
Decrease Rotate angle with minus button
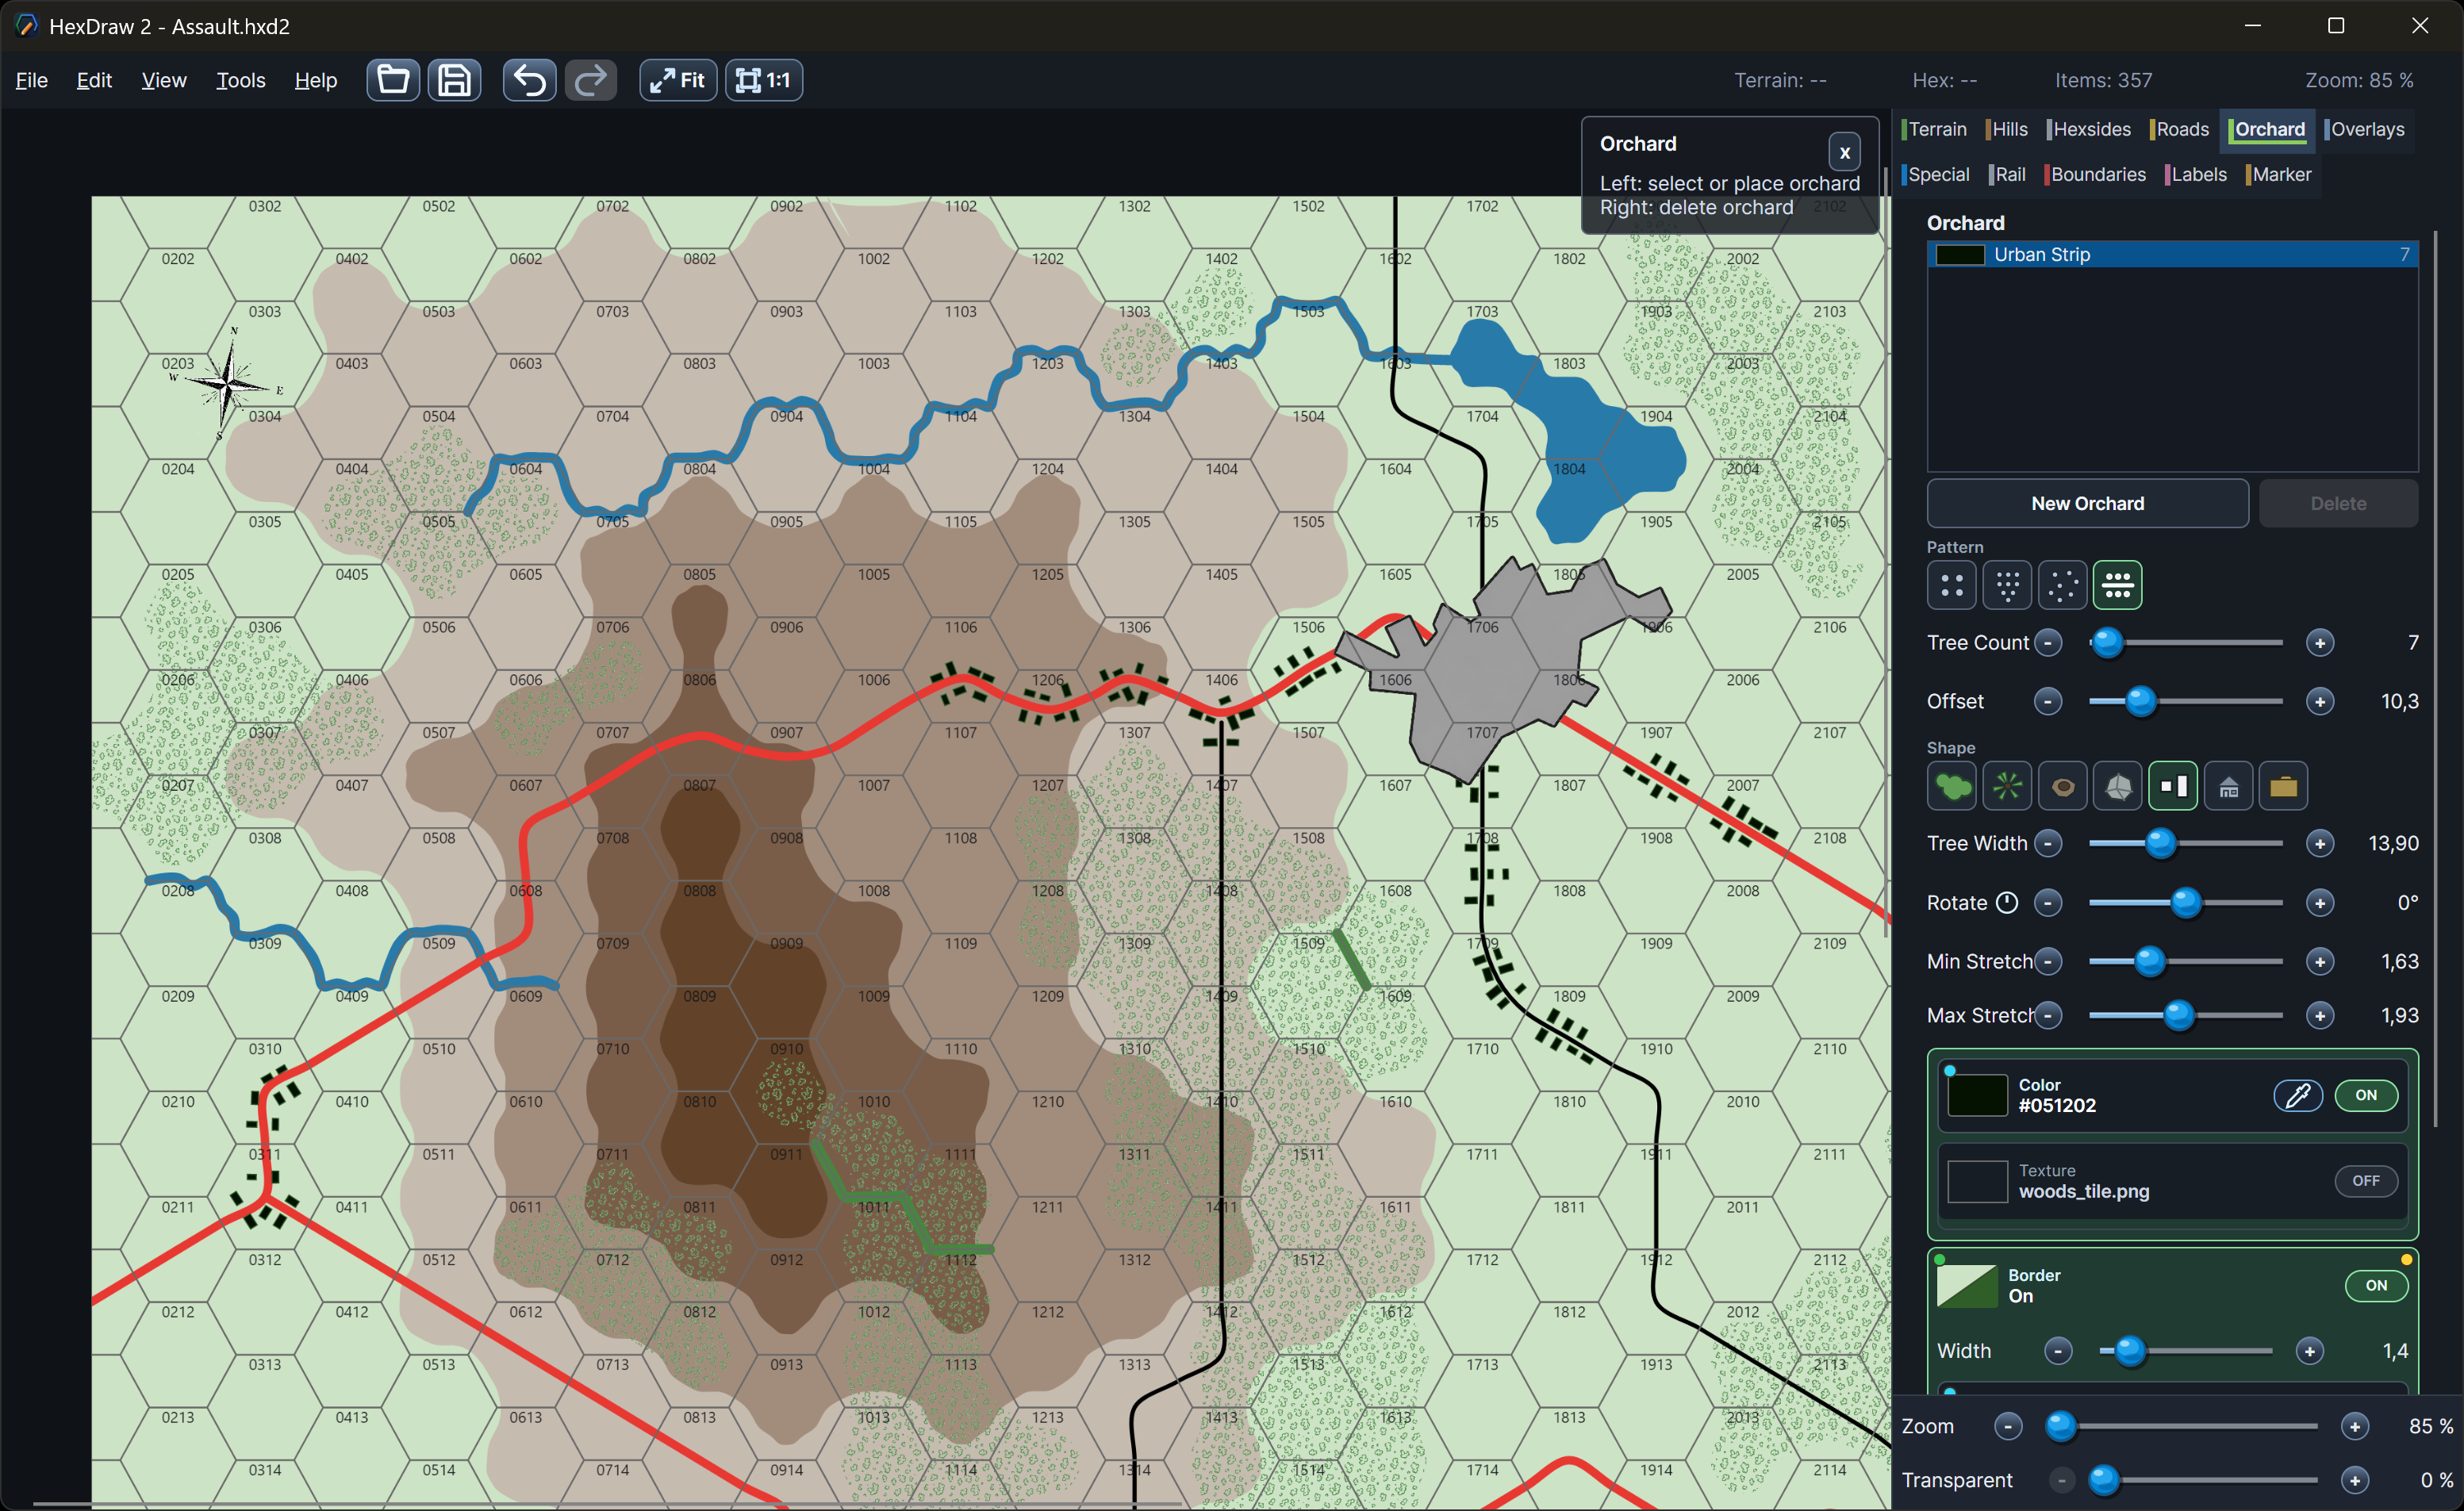pos(2048,902)
